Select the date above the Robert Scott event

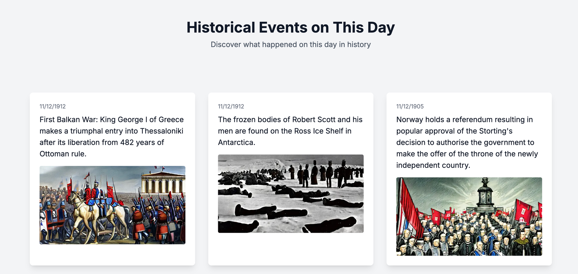pyautogui.click(x=231, y=106)
